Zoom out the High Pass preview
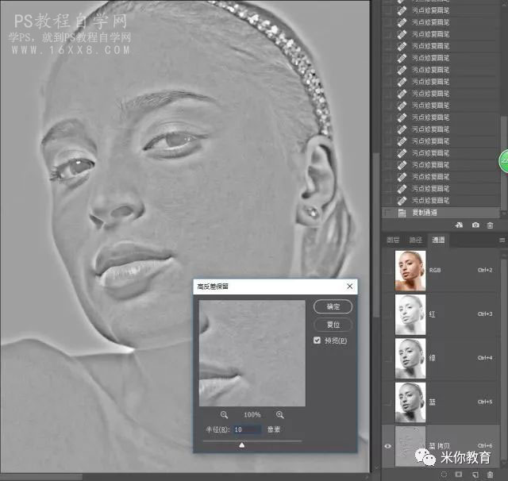Screen dimensions: 508x481 [x=224, y=415]
